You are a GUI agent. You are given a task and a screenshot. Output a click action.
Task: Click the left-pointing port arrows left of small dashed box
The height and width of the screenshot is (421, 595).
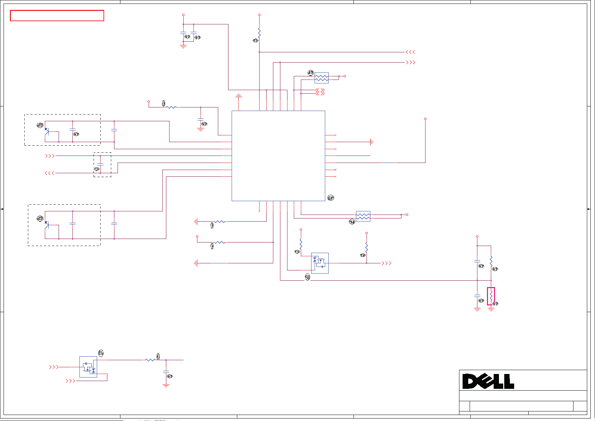(x=49, y=173)
